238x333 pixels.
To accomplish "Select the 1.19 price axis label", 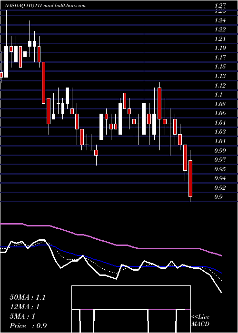I will pyautogui.click(x=220, y=48).
